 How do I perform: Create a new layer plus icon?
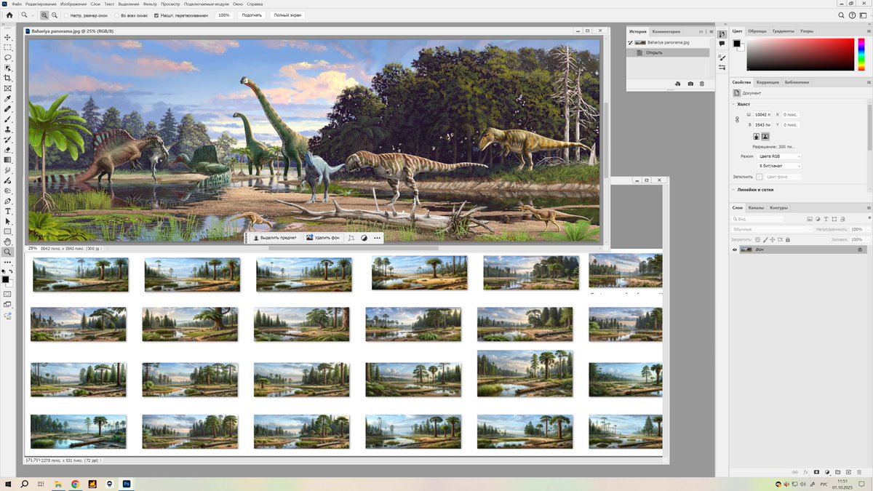tap(848, 472)
